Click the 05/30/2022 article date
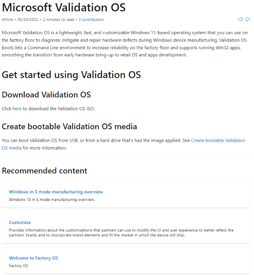Image resolution: width=254 pixels, height=275 pixels. [x=28, y=19]
